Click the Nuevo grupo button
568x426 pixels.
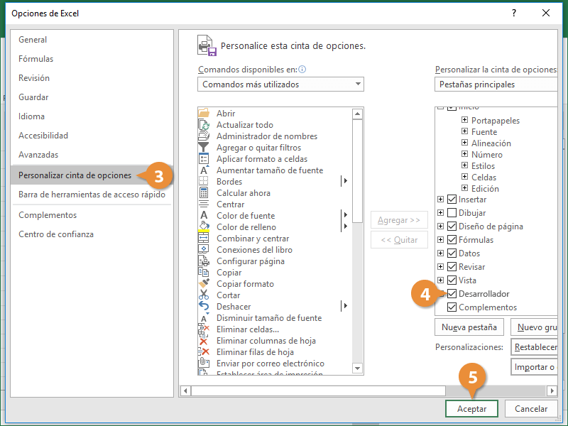click(535, 327)
